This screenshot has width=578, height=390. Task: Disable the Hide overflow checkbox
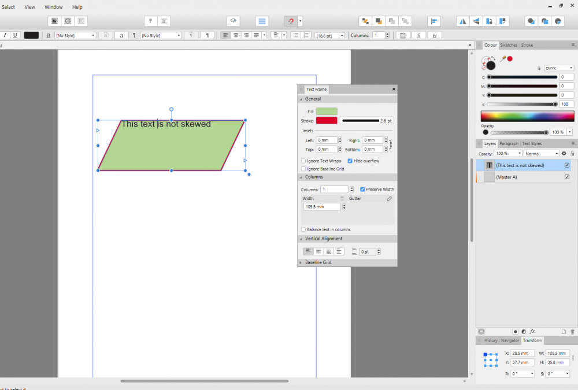pyautogui.click(x=351, y=161)
